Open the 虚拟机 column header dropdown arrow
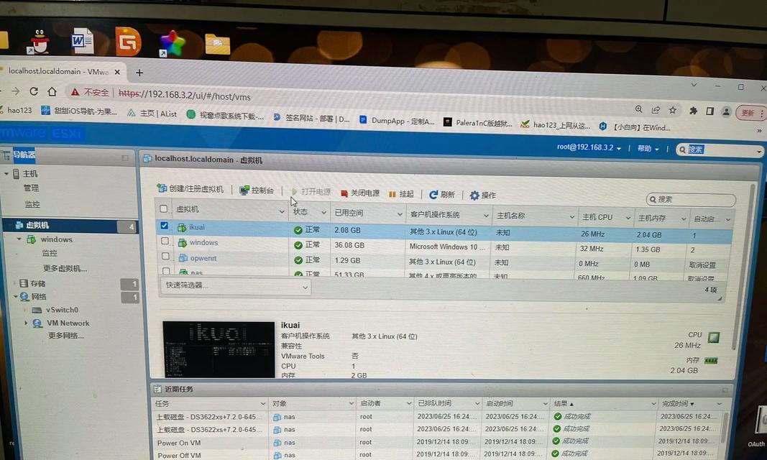The height and width of the screenshot is (460, 767). pyautogui.click(x=282, y=211)
